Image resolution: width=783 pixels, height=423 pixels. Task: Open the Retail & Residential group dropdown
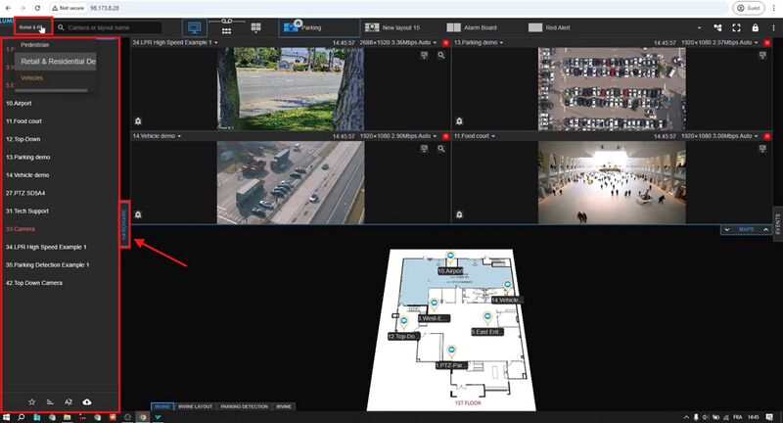33,27
